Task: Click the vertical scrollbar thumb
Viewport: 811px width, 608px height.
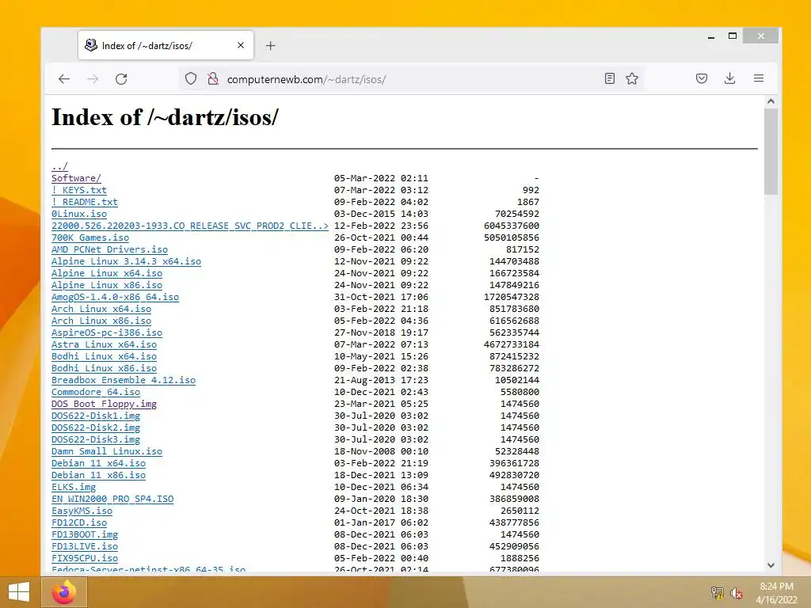Action: [771, 151]
